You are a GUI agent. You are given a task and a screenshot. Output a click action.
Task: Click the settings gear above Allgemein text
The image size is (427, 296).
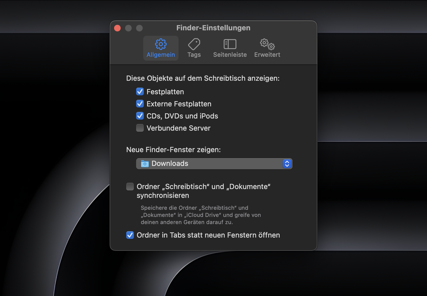click(x=161, y=44)
